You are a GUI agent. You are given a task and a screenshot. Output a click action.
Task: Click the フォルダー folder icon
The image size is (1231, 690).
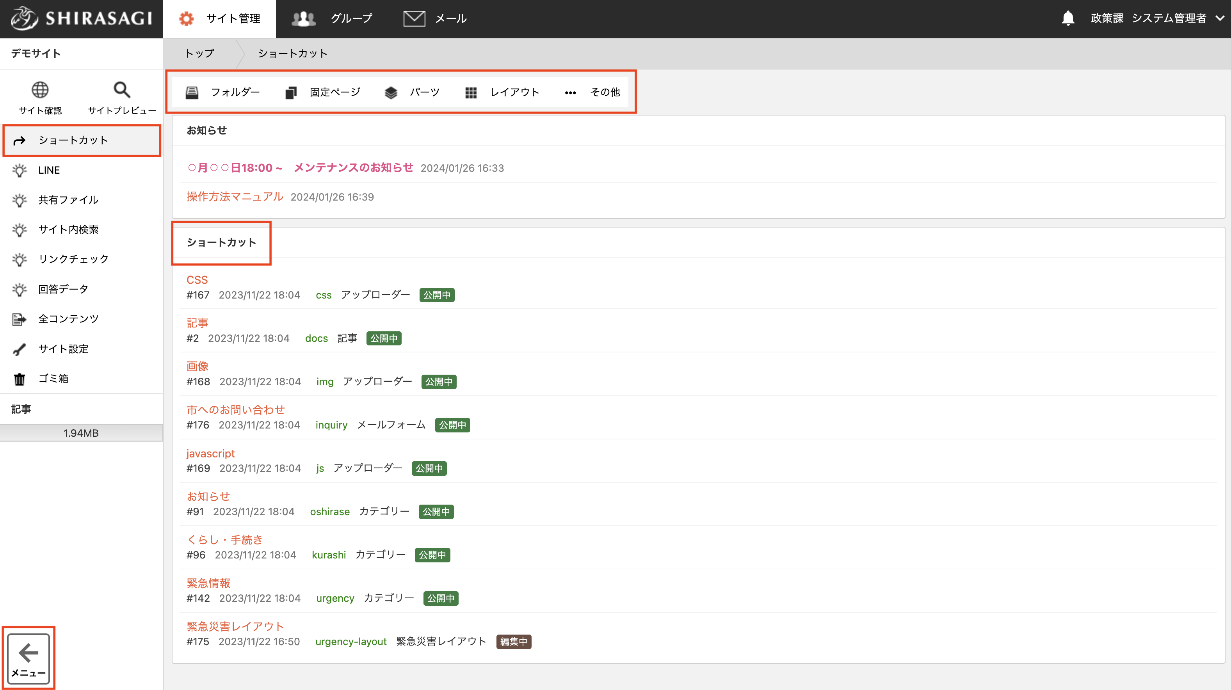(192, 92)
